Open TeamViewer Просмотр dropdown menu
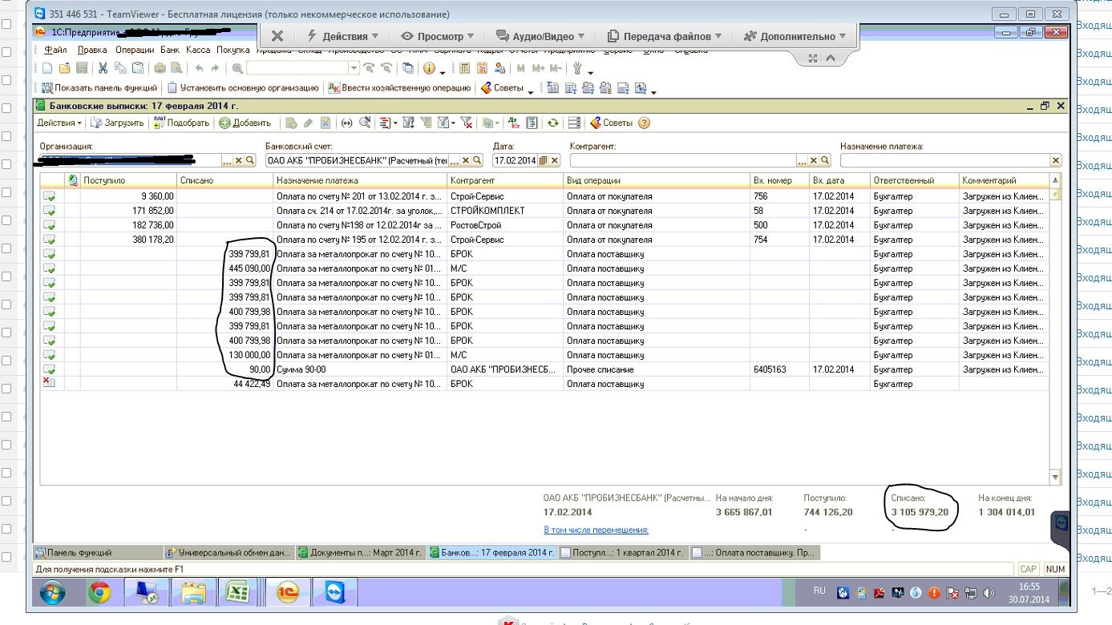The height and width of the screenshot is (625, 1112). [437, 36]
